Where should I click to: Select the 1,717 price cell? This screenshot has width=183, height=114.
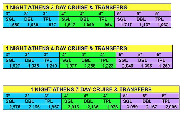(126, 25)
